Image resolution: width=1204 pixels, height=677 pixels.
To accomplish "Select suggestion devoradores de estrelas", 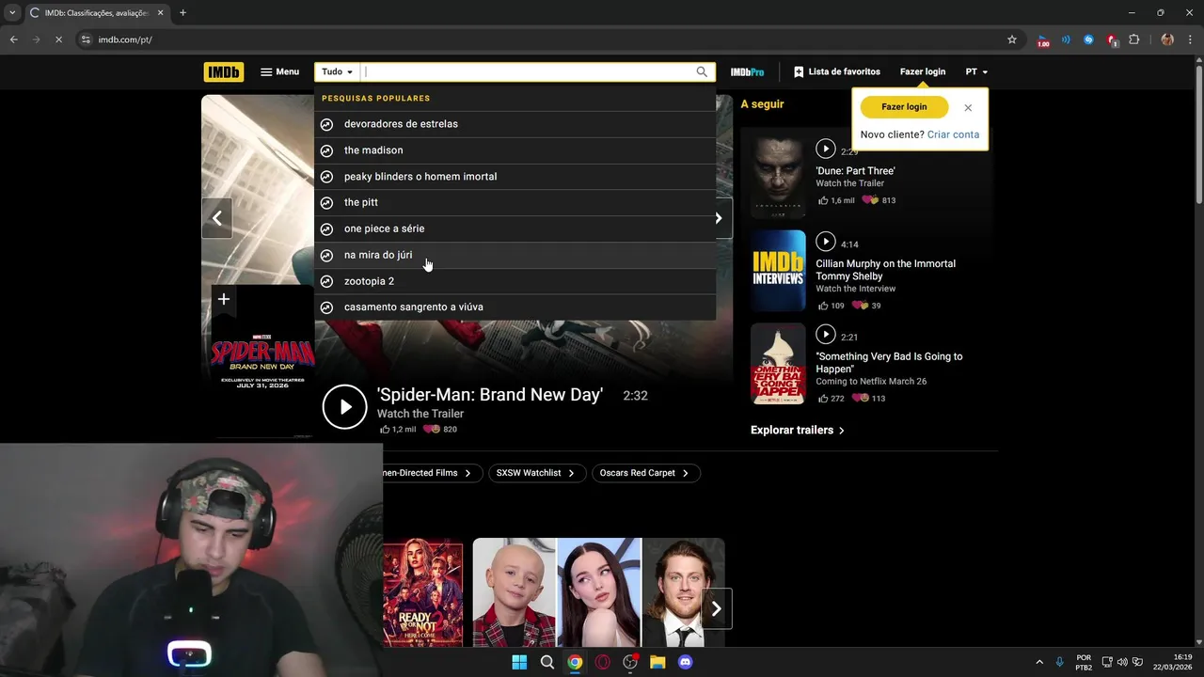I will (515, 124).
